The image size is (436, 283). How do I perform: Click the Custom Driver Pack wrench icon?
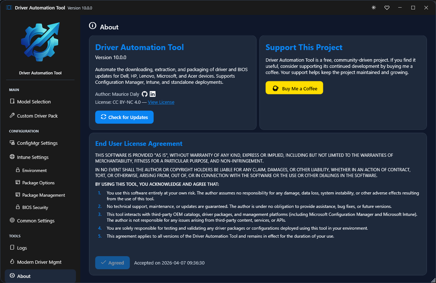tap(12, 116)
